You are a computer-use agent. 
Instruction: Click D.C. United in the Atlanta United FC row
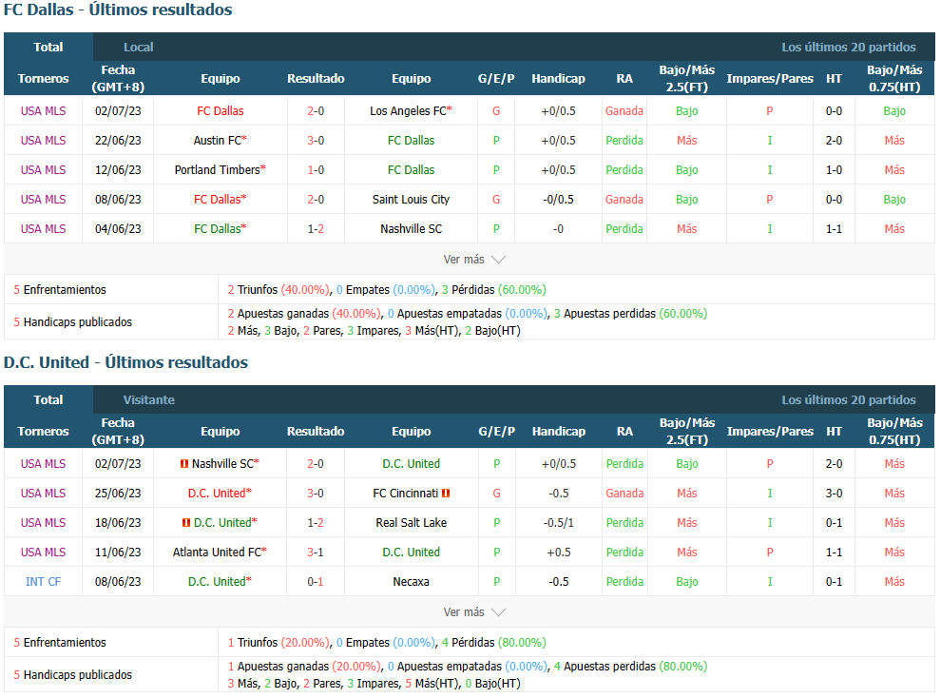point(411,553)
